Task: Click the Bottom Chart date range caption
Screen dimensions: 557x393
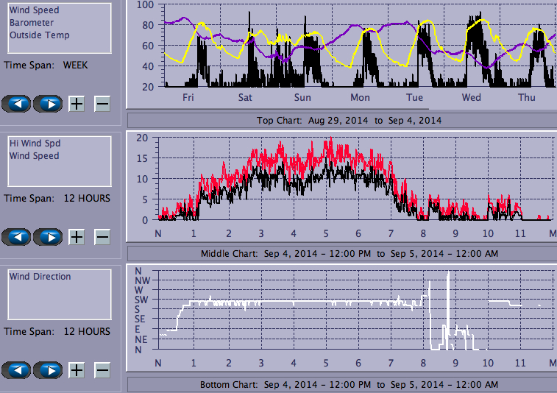Action: (349, 385)
